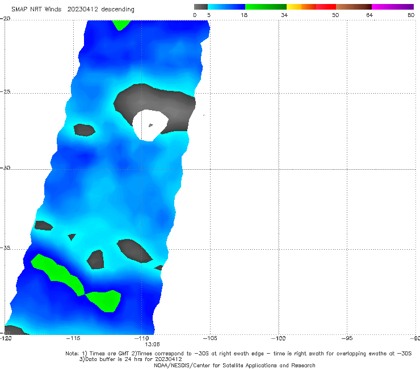The width and height of the screenshot is (420, 369).
Task: Click the 'NOAA/NESDIS/Center for Satellite Applications and Research' credit
Action: pos(234,366)
